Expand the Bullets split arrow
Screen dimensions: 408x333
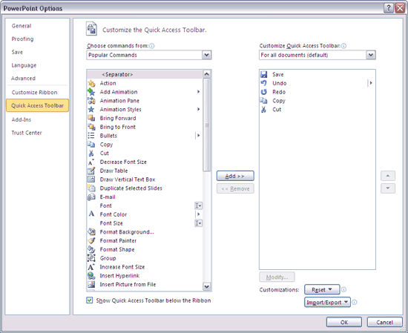pos(198,136)
